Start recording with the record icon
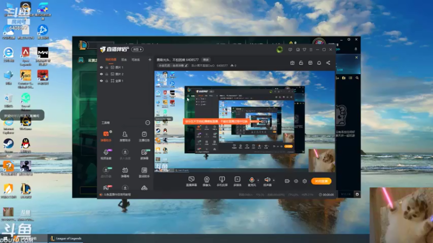The height and width of the screenshot is (243, 433). point(287,181)
